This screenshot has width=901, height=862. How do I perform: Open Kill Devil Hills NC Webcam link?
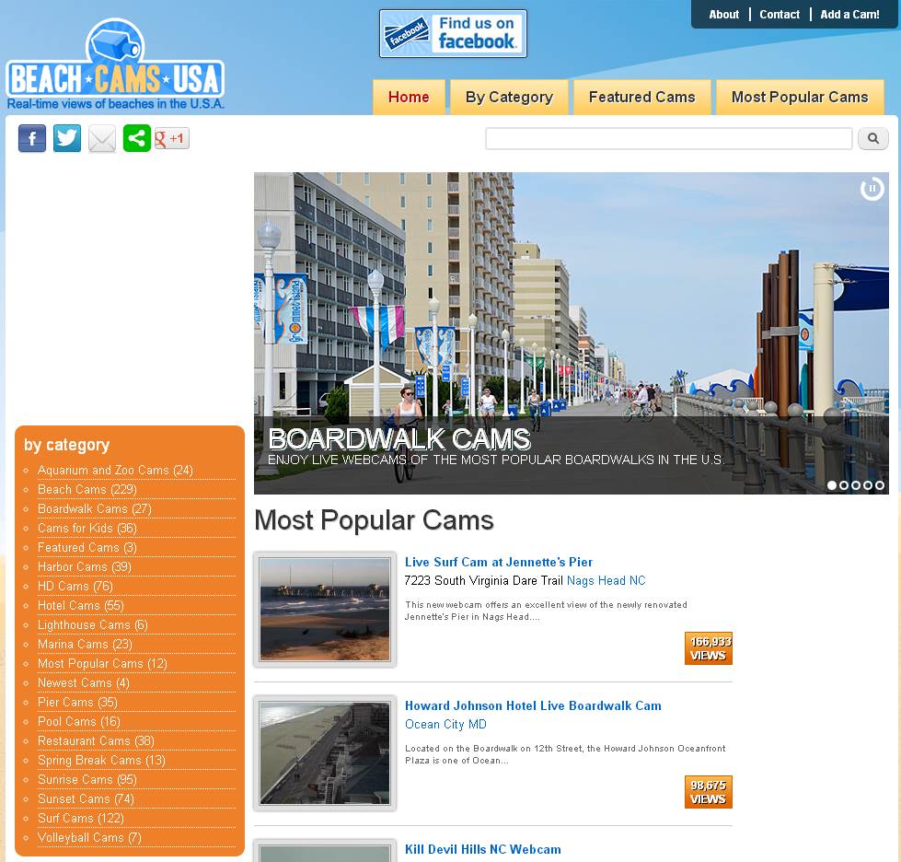click(482, 849)
